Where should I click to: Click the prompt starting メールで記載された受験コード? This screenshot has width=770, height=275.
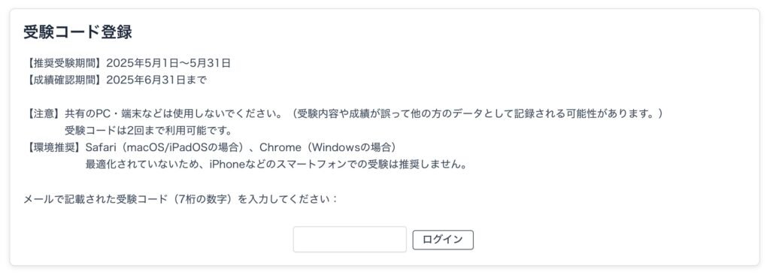point(180,200)
